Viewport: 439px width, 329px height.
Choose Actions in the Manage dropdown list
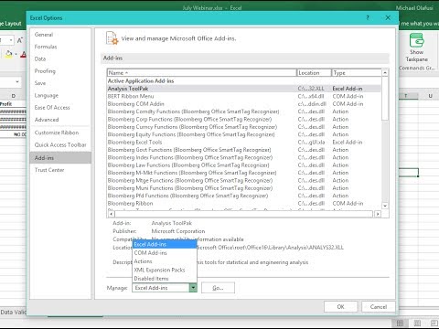pos(165,261)
